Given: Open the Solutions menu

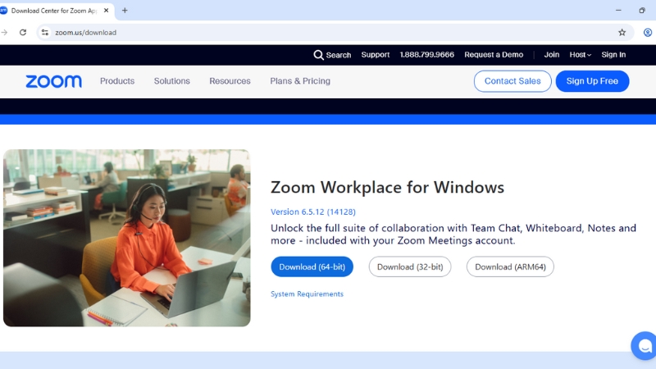Looking at the screenshot, I should point(172,81).
